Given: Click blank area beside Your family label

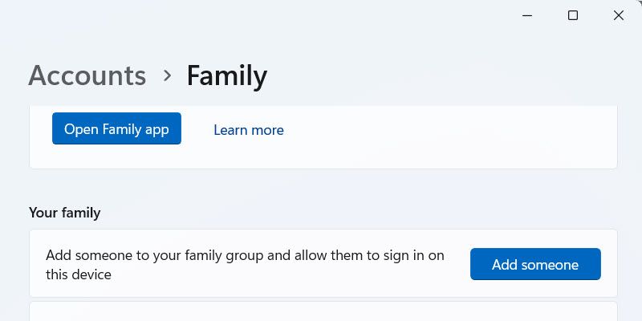Looking at the screenshot, I should click(361, 213).
